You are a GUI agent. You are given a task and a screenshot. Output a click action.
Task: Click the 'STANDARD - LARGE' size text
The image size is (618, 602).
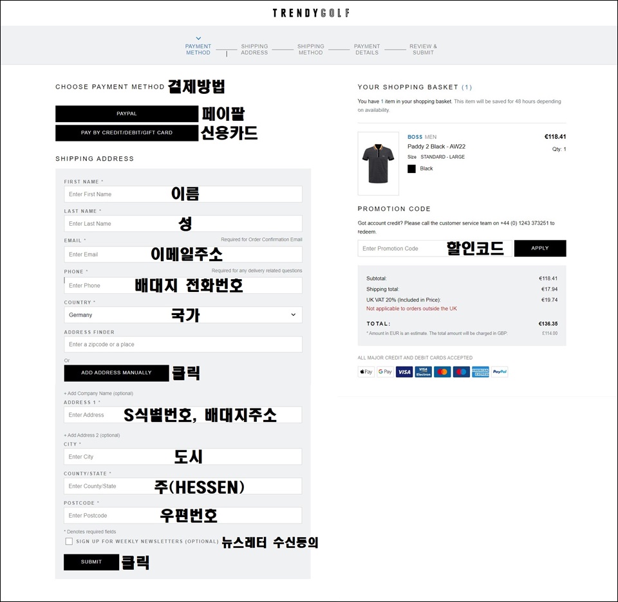(443, 157)
